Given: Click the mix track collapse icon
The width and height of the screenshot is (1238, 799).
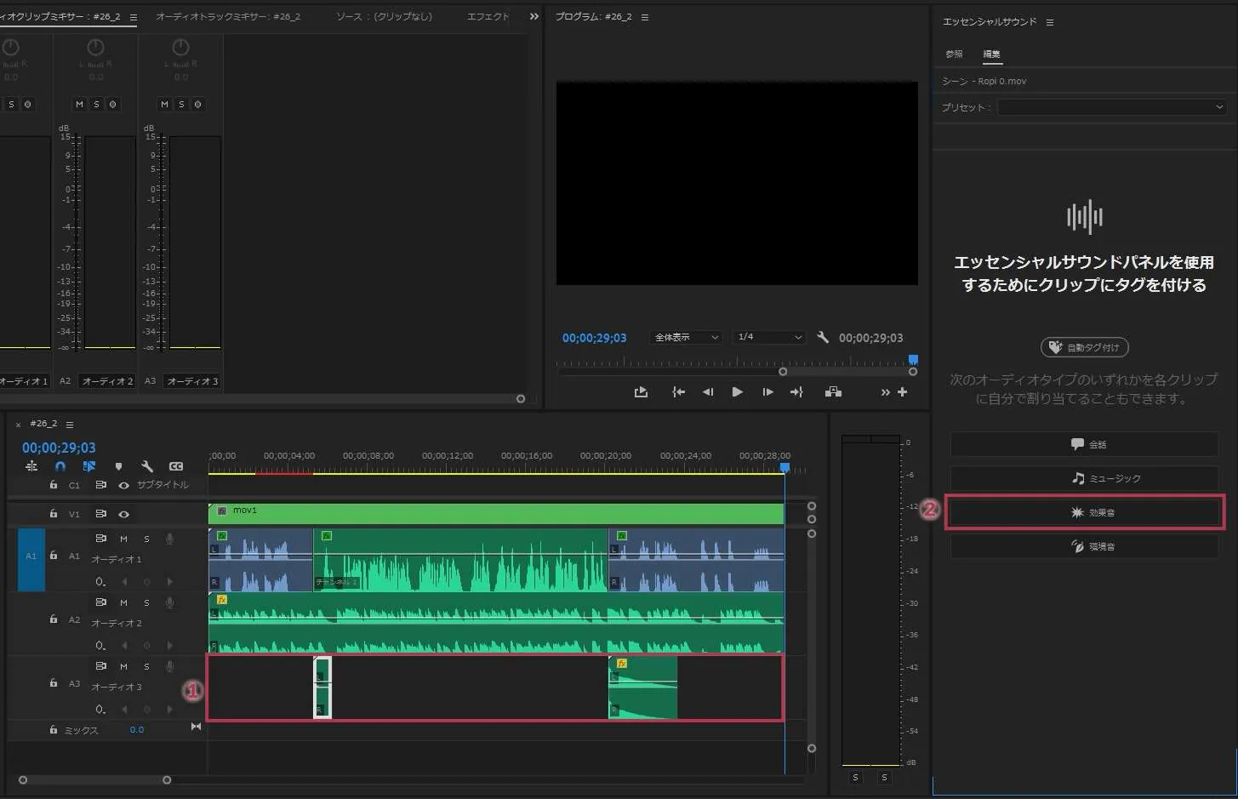Looking at the screenshot, I should point(196,727).
